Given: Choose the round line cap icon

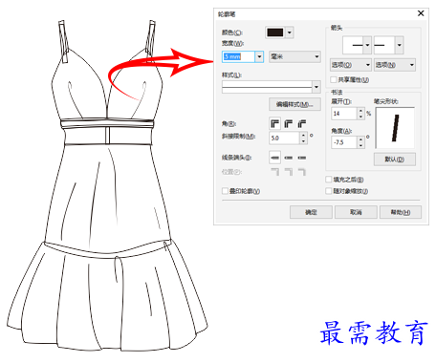Looking at the screenshot, I should [x=289, y=158].
